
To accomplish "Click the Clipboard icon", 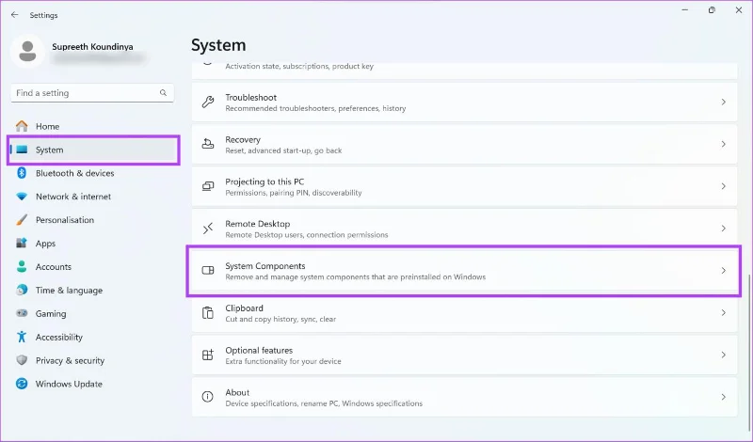I will [207, 312].
